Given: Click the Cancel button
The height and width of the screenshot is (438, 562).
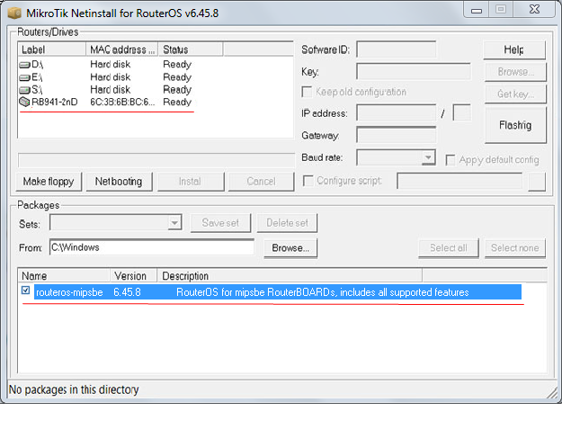Looking at the screenshot, I should [261, 182].
